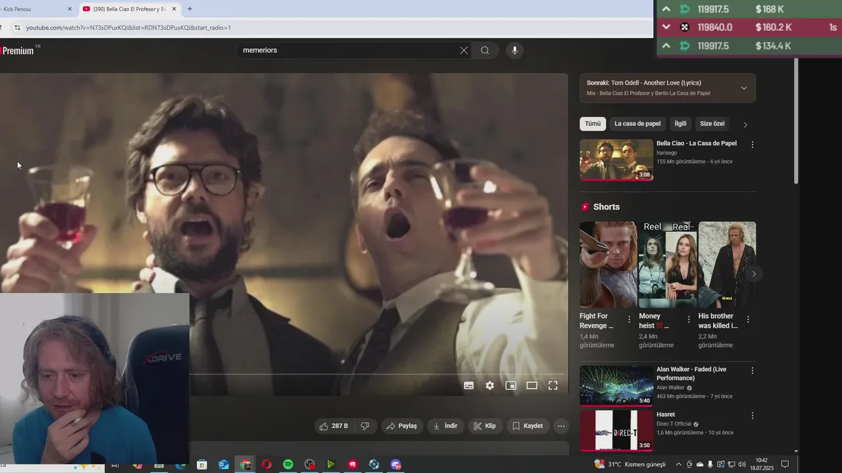Screen dimensions: 842x473
Task: Open Microsoft Store from the taskbar
Action: tap(202, 464)
